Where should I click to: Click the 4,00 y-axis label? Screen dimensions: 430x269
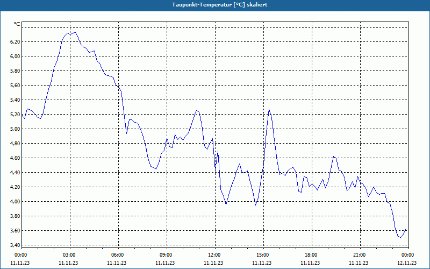pos(15,202)
